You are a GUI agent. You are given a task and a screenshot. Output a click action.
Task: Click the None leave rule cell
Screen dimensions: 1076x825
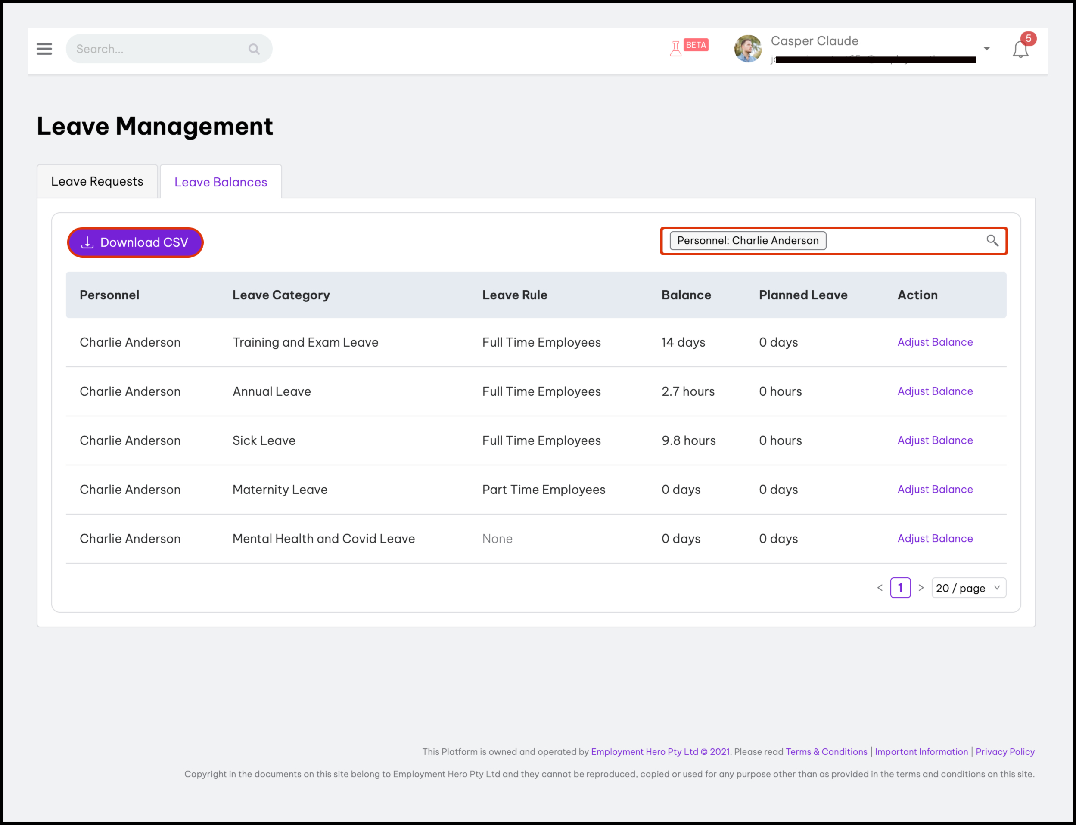497,539
